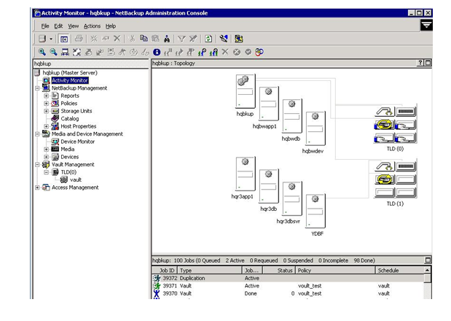Click the Copy toolbar icon
The height and width of the screenshot is (321, 451).
tap(144, 38)
